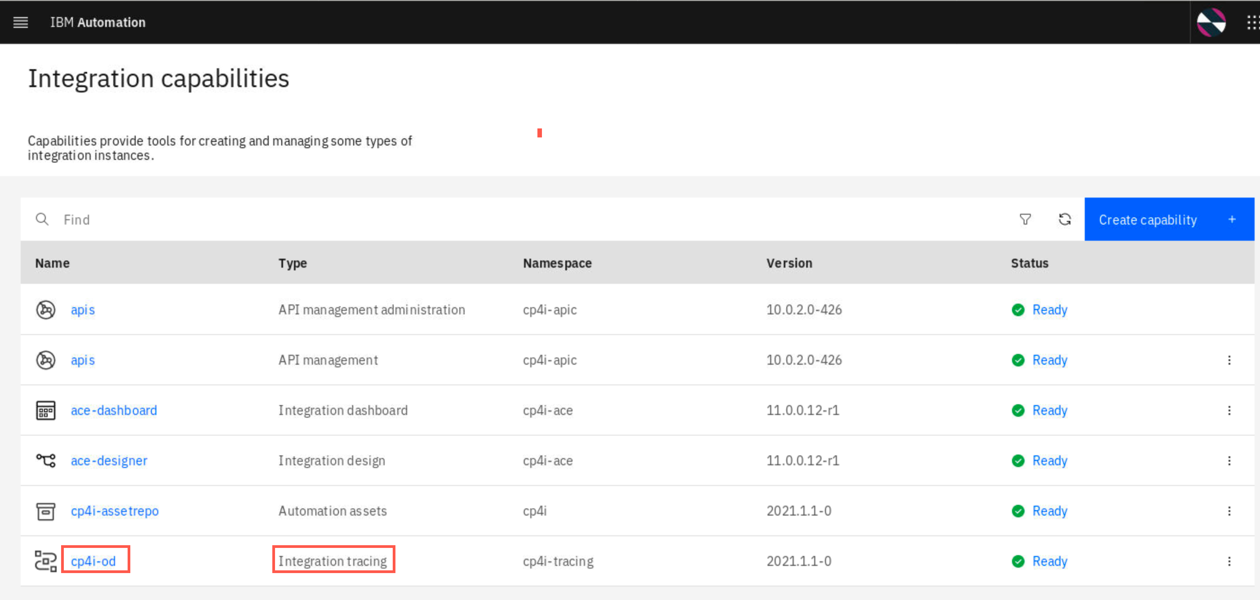Select the cp4i namespace cell of cp4i-assetrepo
Screen dimensions: 1260x600
[x=535, y=511]
